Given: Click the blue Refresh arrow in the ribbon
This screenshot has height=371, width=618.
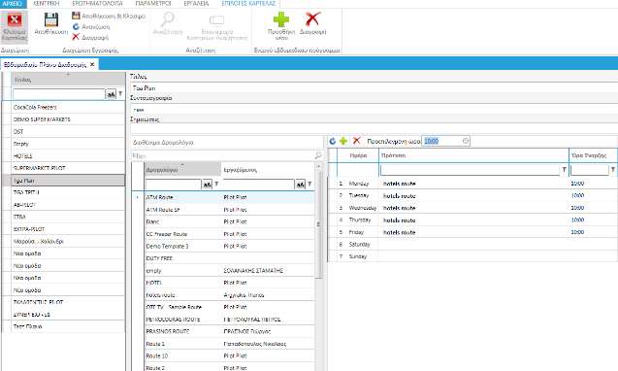Looking at the screenshot, I should 76,26.
